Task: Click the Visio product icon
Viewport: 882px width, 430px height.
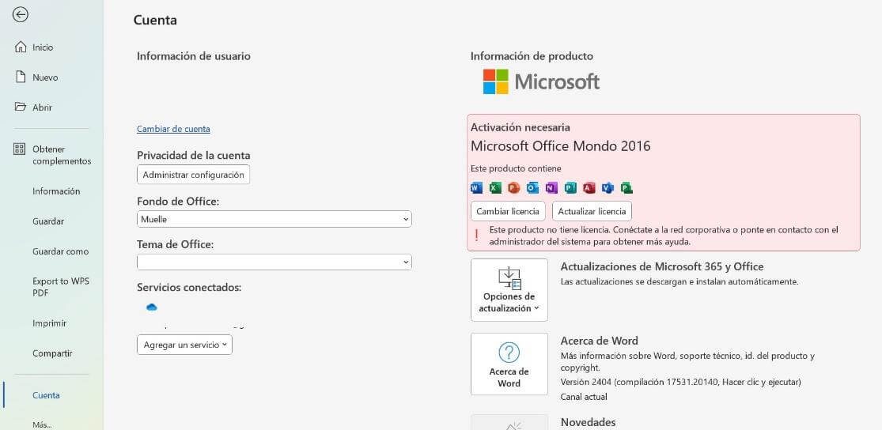Action: click(608, 188)
